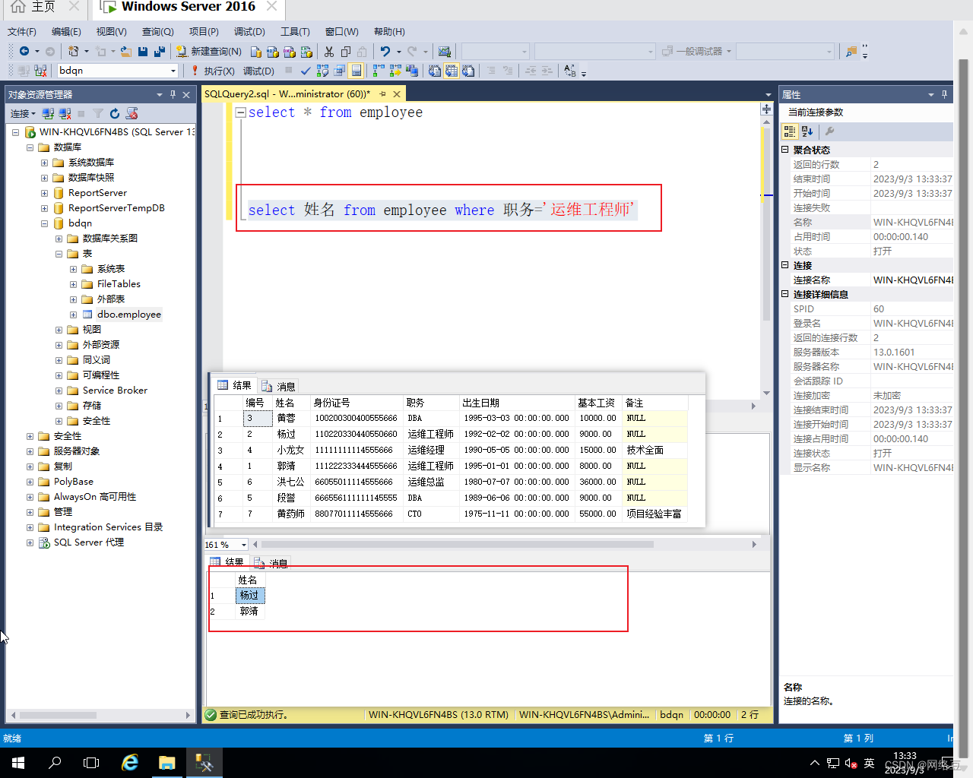973x778 pixels.
Task: Click the alphabetical sort icon in Properties
Action: pyautogui.click(x=807, y=131)
